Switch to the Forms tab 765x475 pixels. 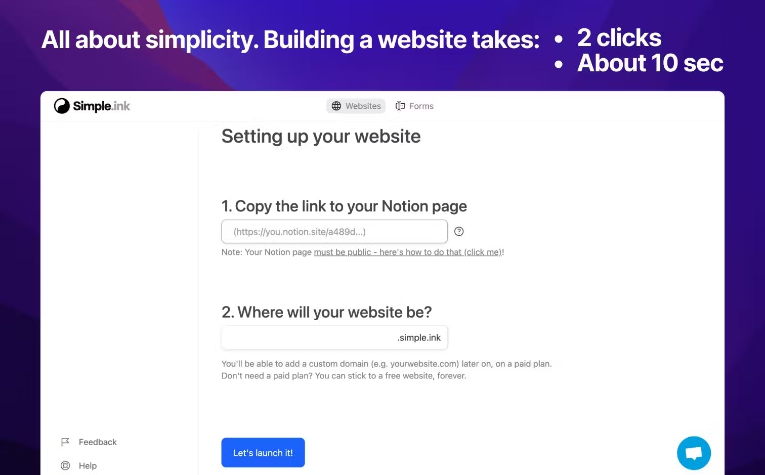421,106
